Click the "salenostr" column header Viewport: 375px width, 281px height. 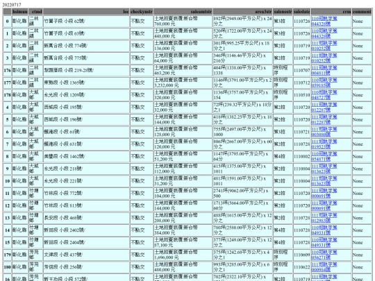283,12
